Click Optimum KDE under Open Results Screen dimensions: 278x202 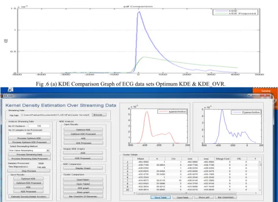click(83, 130)
